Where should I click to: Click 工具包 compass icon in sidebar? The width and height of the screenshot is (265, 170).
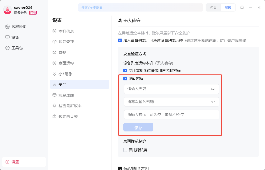tap(7, 48)
